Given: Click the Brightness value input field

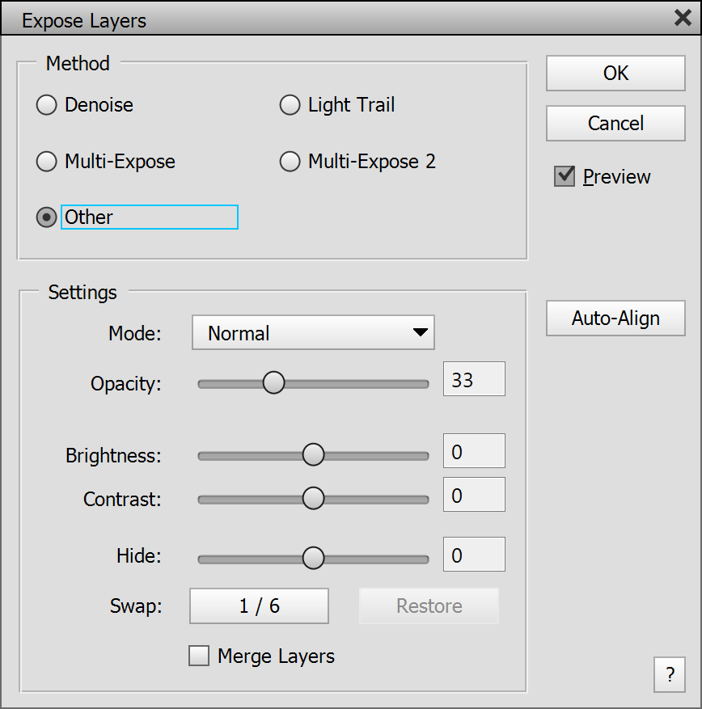Looking at the screenshot, I should coord(474,451).
